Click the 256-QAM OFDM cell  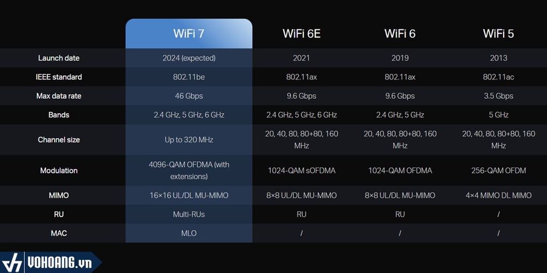[x=498, y=171]
